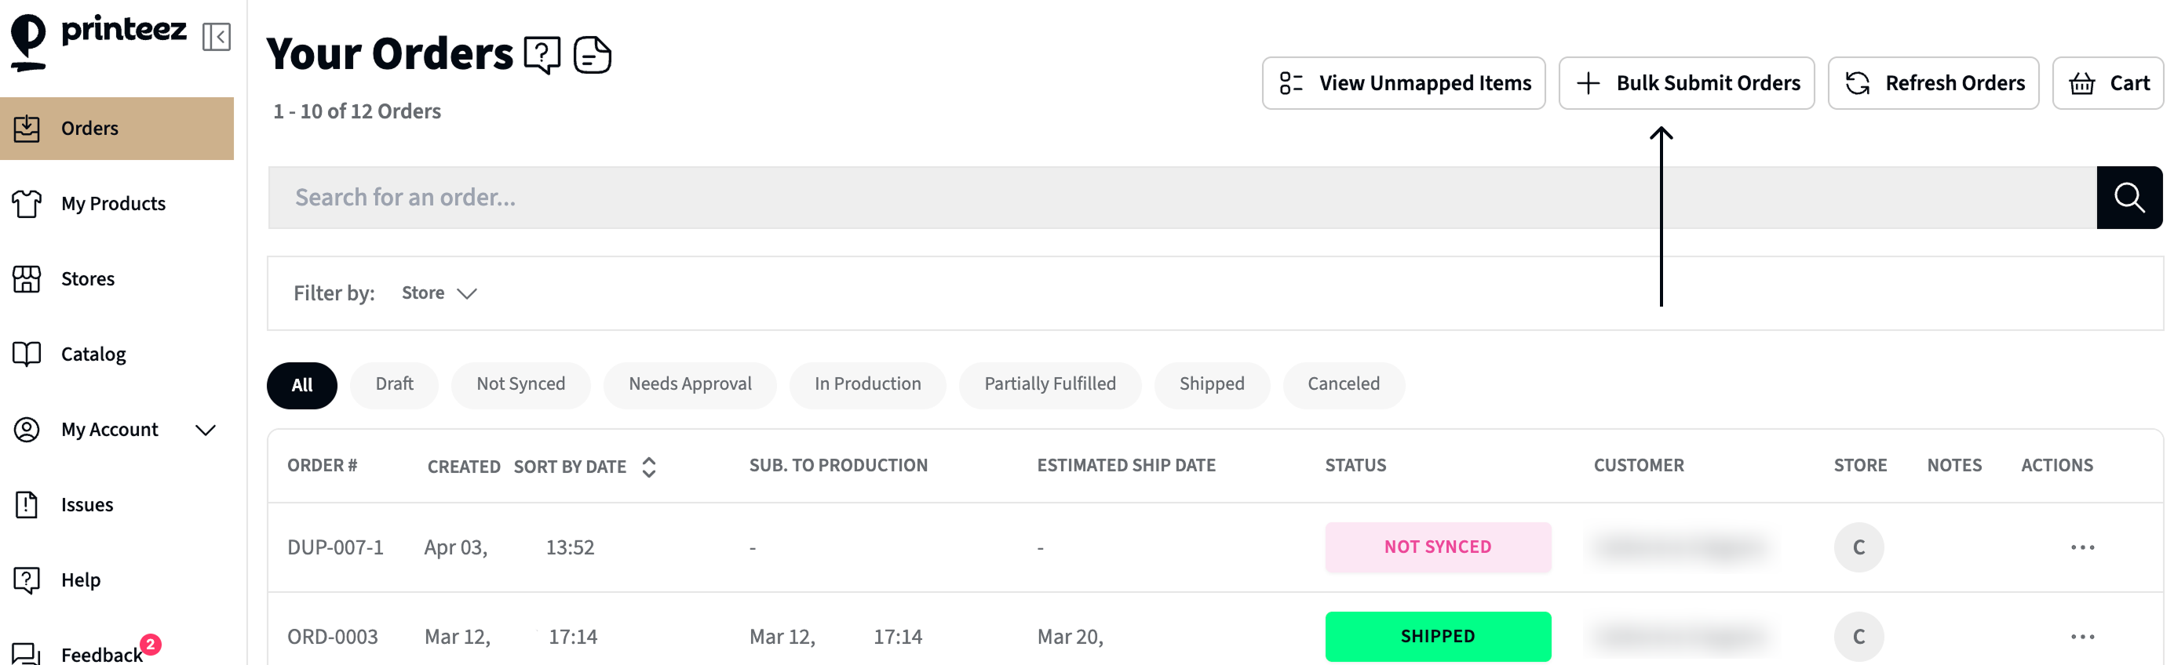Click the ORDER # column header
Viewport: 2174px width, 665px height.
pos(322,465)
